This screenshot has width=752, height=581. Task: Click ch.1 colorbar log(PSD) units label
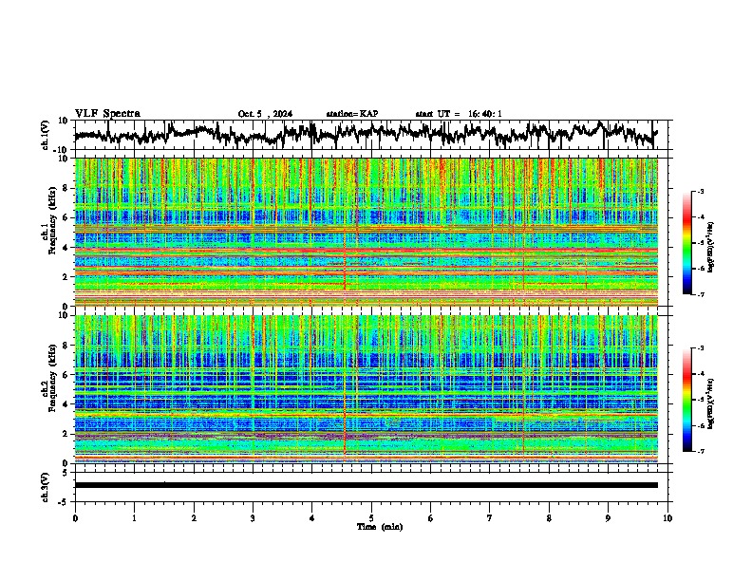710,247
